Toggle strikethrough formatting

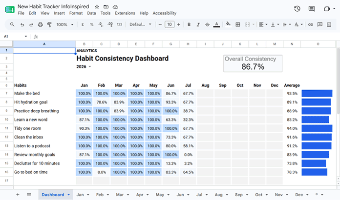pyautogui.click(x=207, y=25)
